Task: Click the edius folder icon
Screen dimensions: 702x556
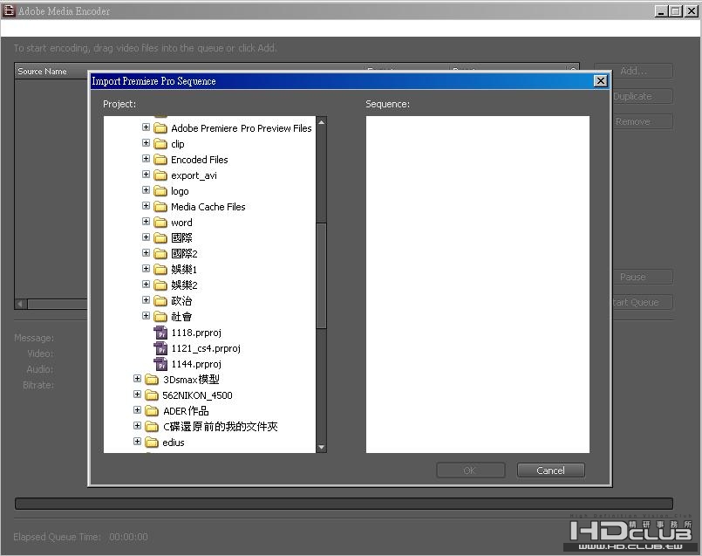Action: point(152,443)
